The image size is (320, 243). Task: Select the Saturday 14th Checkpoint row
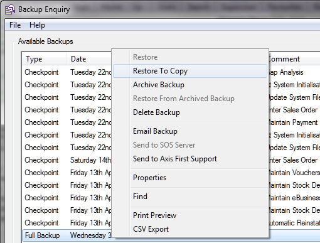[171, 160]
